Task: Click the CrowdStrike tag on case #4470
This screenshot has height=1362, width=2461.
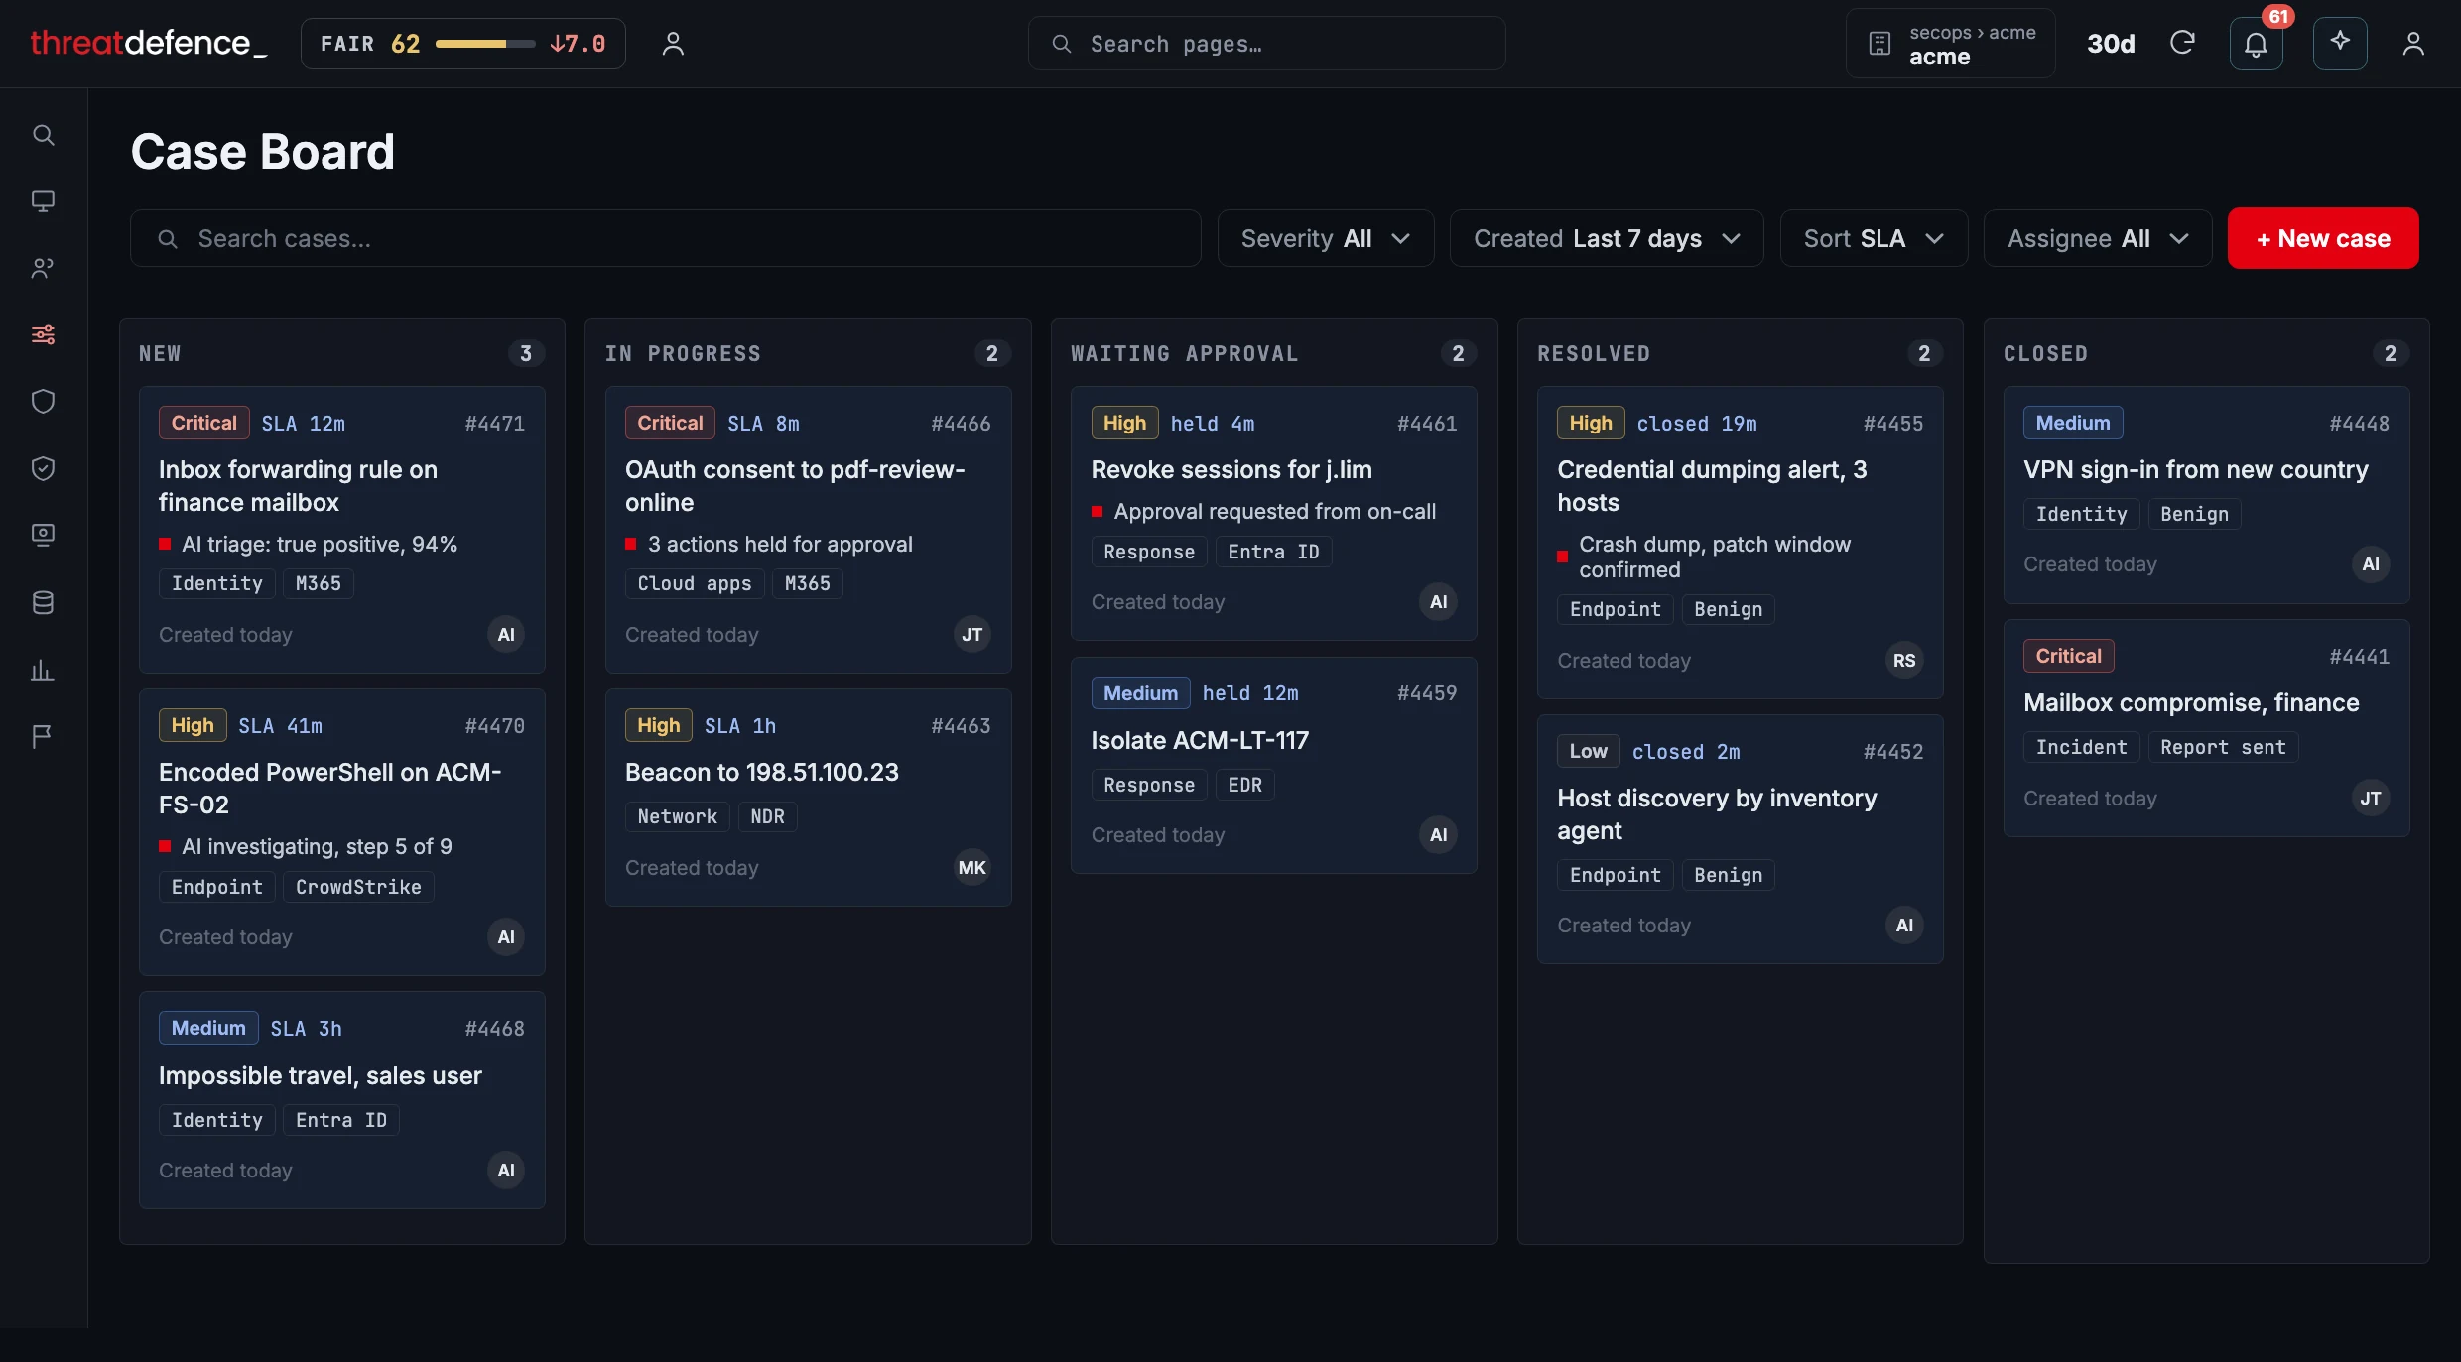Action: click(358, 887)
